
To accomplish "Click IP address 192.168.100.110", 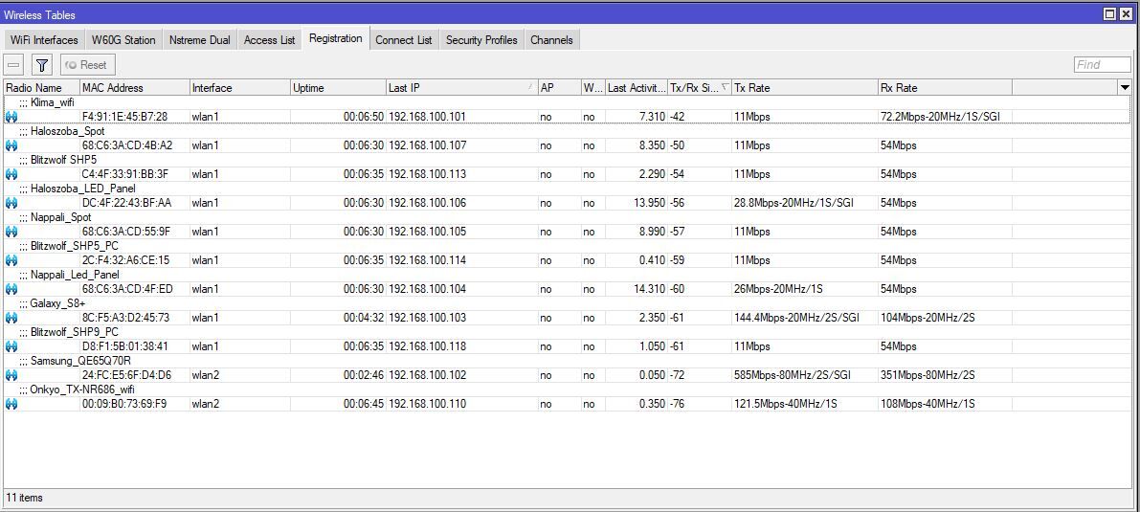I will pos(428,404).
